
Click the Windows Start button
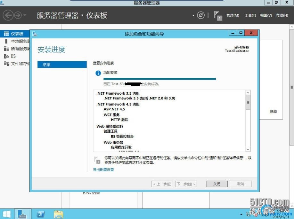(x=7, y=214)
